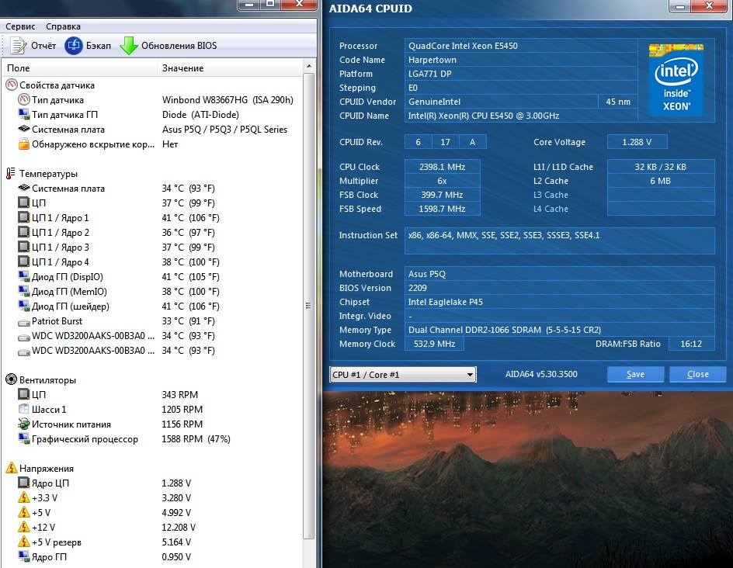Screen dimensions: 733x568
Task: Click the ЦП 1 / Ядро 4 icon
Action: tap(24, 261)
